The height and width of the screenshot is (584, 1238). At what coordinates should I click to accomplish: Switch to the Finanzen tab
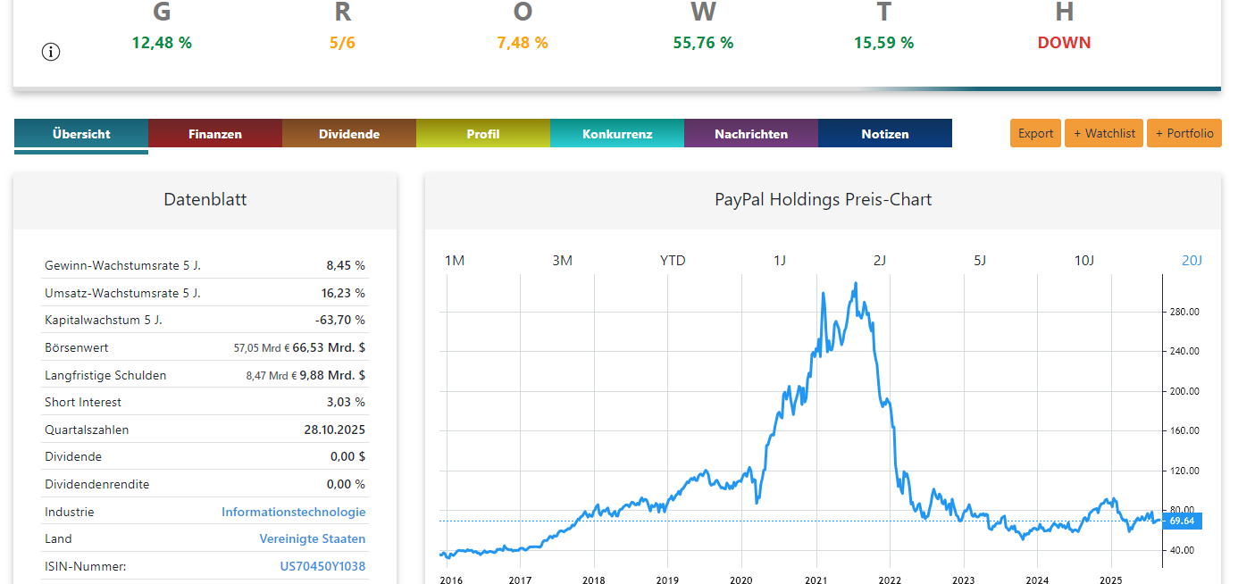pos(215,134)
